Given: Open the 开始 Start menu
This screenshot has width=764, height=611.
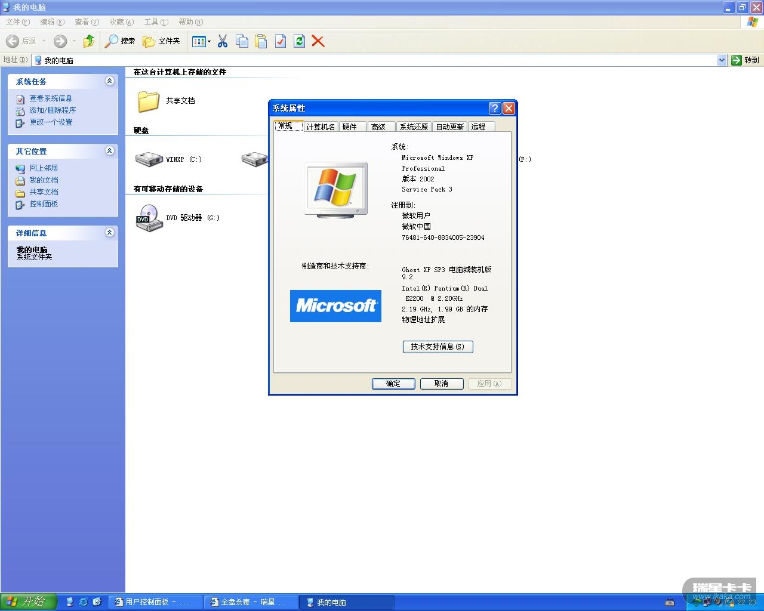Looking at the screenshot, I should [x=28, y=602].
